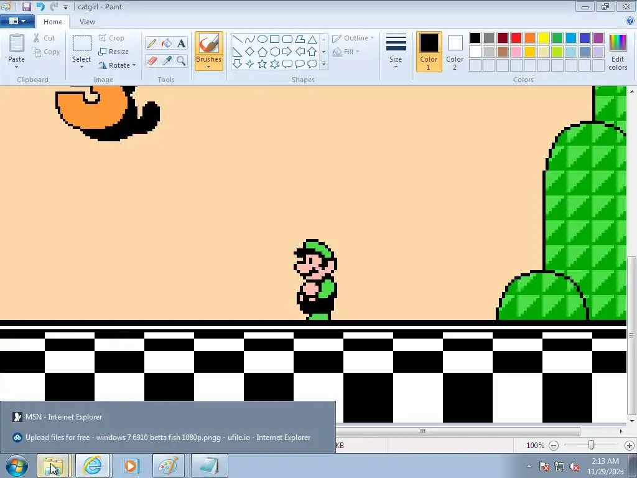Choose the Polygon shape
Screen dimensions: 637x478
pyautogui.click(x=300, y=39)
